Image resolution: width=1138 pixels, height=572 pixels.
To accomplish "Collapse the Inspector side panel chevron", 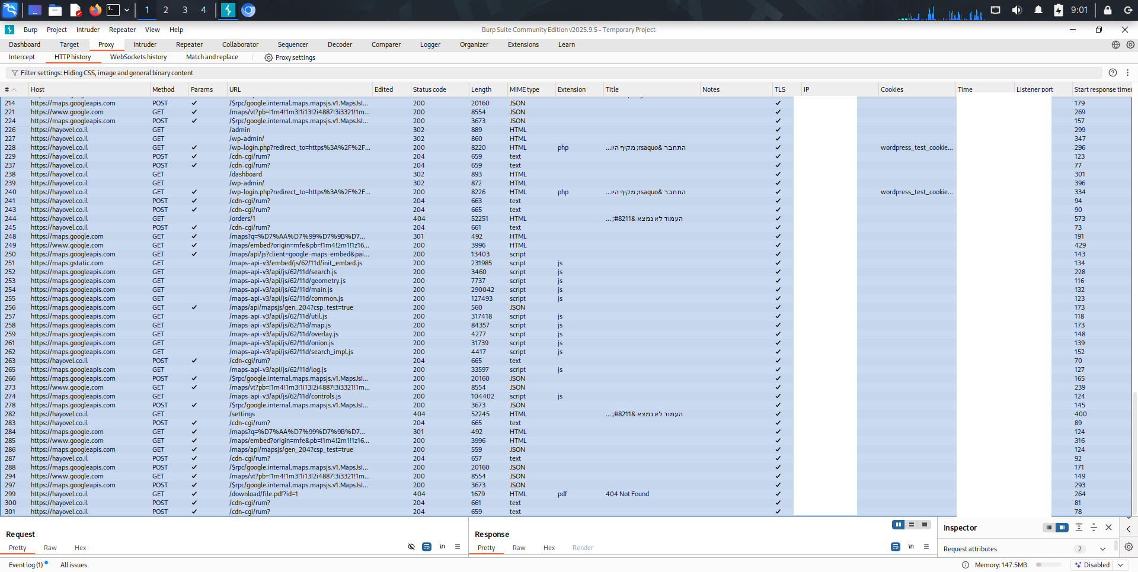I will coord(1129,529).
